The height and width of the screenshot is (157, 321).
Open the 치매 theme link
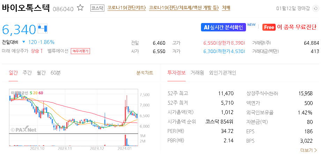click(226, 8)
